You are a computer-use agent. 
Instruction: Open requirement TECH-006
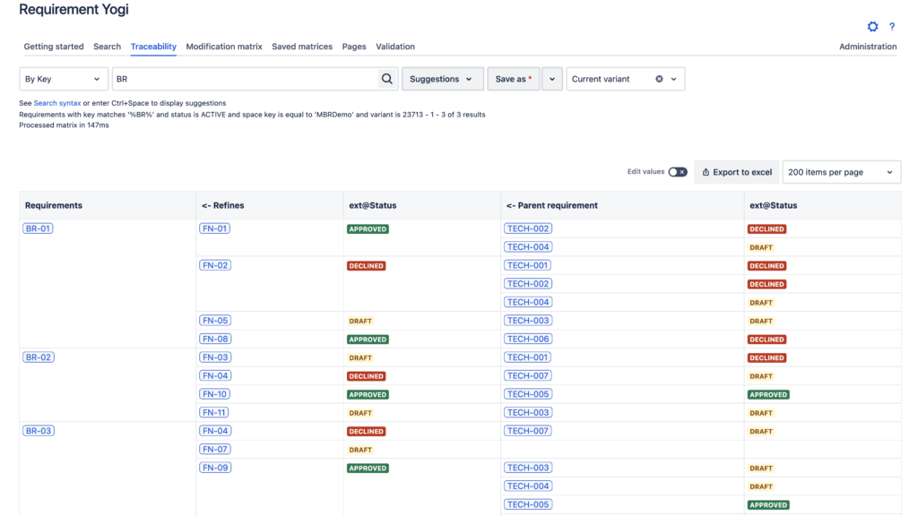(528, 339)
